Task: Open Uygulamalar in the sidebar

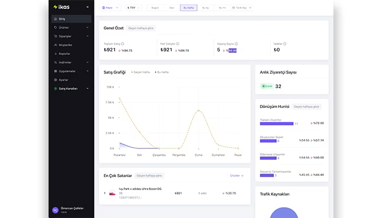Action: 71,71
